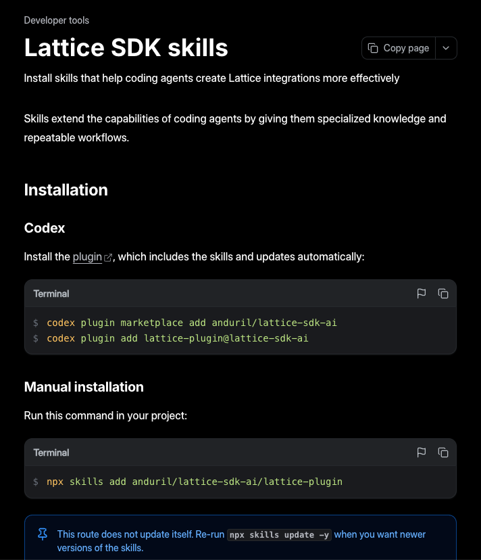This screenshot has width=481, height=560.
Task: Click the subtitle 'Install skills that help coding agents'
Action: click(211, 78)
